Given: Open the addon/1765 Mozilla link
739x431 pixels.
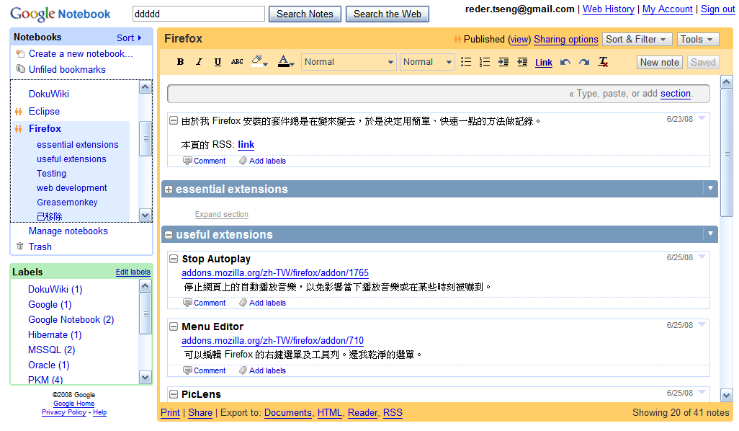Looking at the screenshot, I should click(275, 273).
